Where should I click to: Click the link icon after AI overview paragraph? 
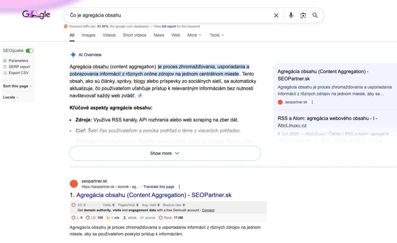click(x=140, y=96)
